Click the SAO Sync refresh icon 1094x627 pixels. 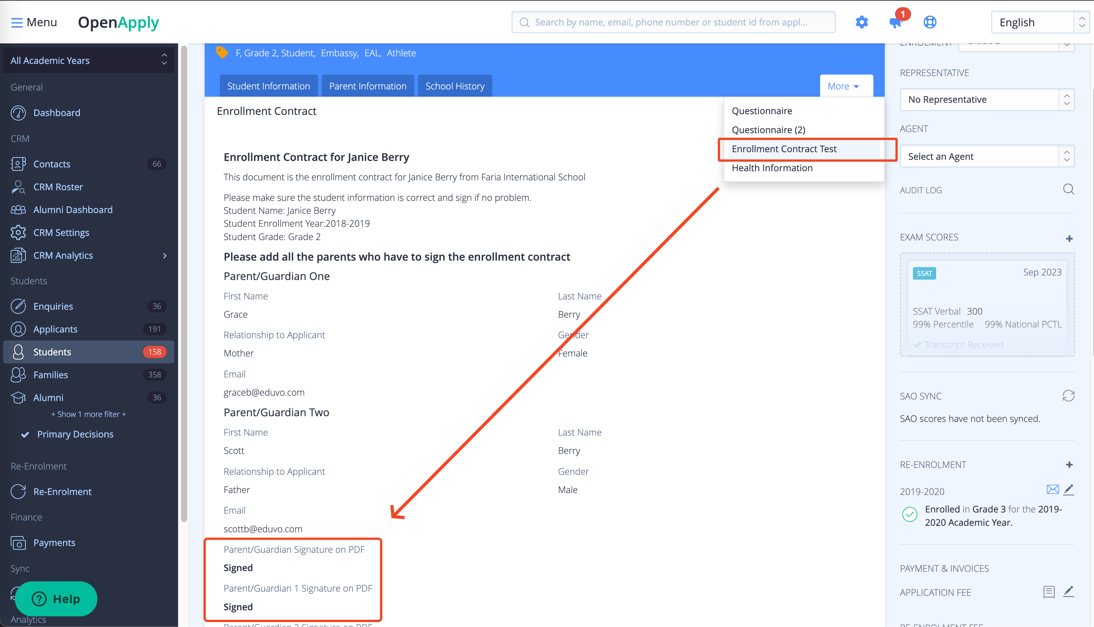coord(1069,395)
